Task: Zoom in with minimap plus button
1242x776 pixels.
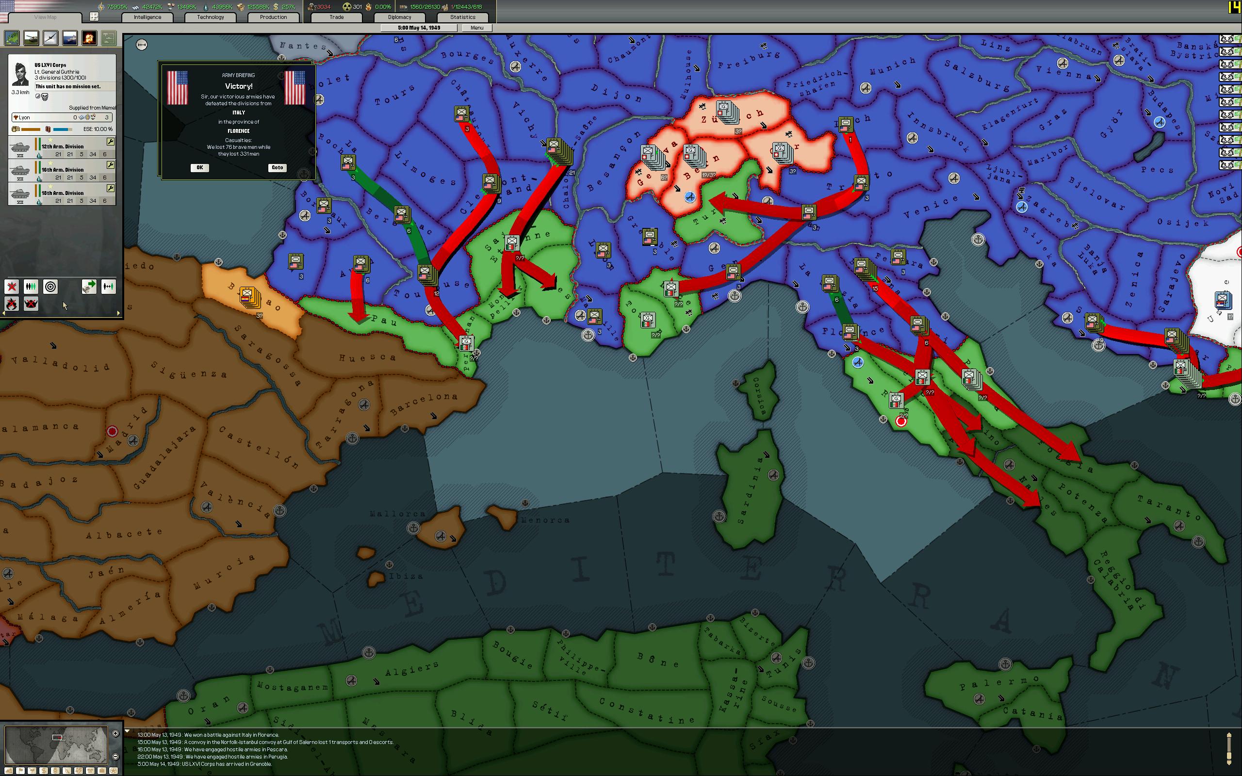Action: click(115, 733)
